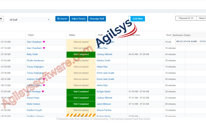Click Visit not started for Phyllis Sanderson
Viewport: 206px width, 123px height.
81,60
